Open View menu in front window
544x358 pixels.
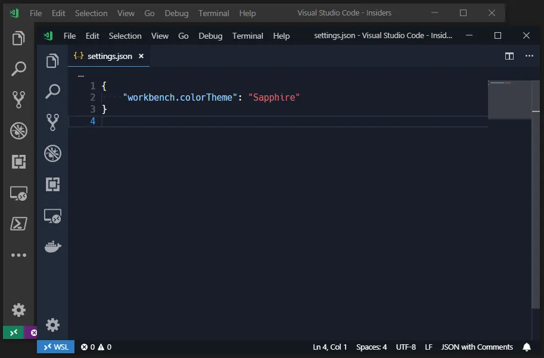160,36
